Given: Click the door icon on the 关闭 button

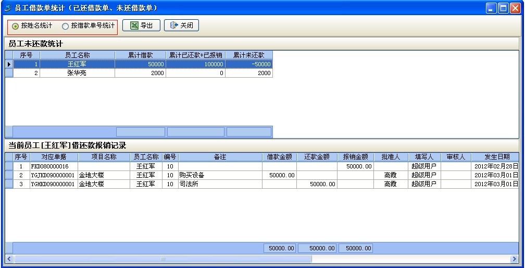Looking at the screenshot, I should [x=174, y=25].
